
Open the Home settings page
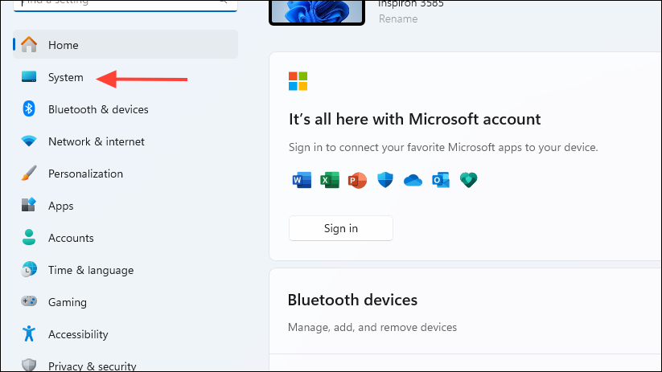pyautogui.click(x=125, y=44)
